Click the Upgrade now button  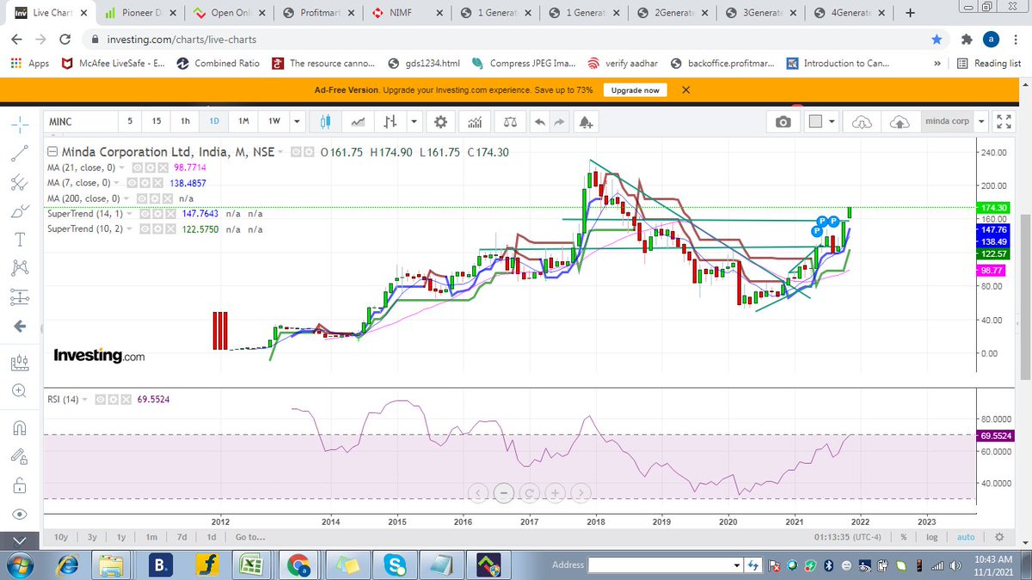(635, 90)
